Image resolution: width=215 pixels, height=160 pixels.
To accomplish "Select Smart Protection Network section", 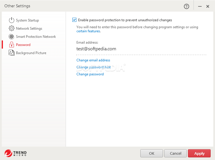I will pyautogui.click(x=36, y=37).
